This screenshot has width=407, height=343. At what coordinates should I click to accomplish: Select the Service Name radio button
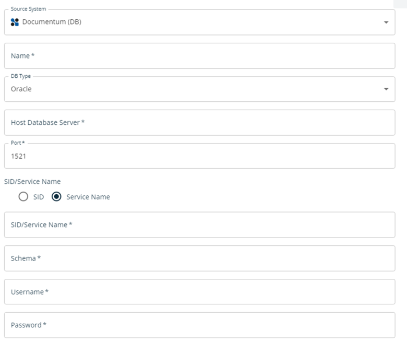pos(56,197)
